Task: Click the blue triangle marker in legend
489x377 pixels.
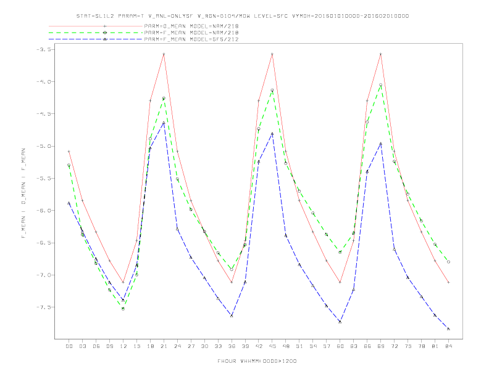Action: tap(105, 39)
